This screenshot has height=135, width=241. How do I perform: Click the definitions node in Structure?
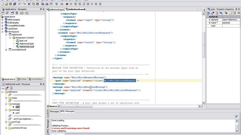13,92
